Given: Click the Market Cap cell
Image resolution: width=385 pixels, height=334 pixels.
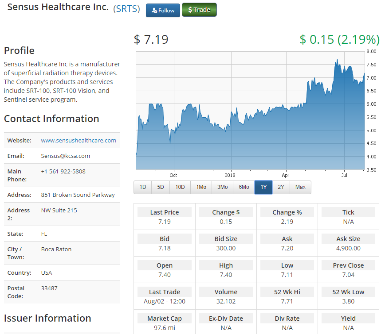Looking at the screenshot, I should pos(165,319).
